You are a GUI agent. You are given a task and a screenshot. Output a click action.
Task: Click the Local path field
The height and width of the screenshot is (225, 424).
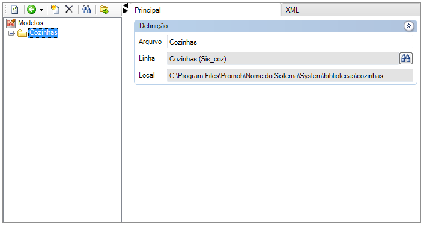pyautogui.click(x=290, y=76)
